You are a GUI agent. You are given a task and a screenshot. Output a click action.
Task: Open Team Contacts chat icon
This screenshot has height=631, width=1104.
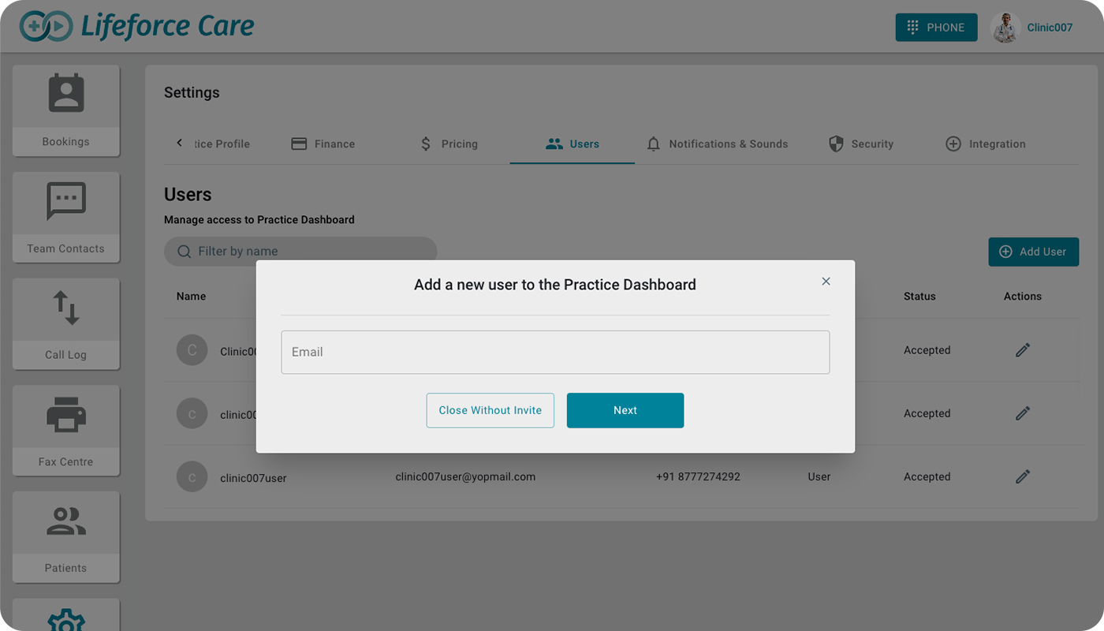pos(66,202)
